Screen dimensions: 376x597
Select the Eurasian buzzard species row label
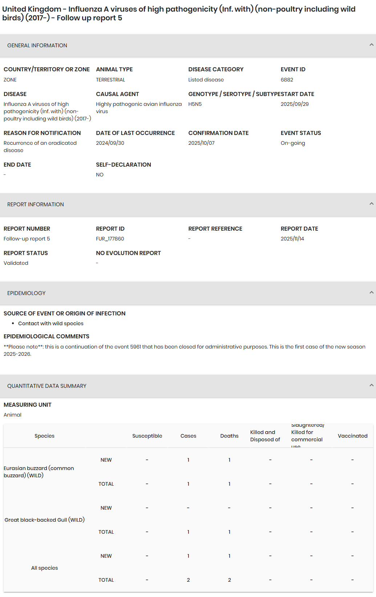[39, 472]
